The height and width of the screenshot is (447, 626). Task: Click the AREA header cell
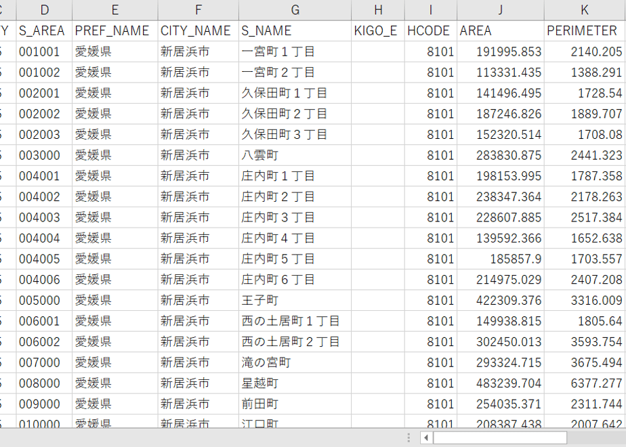[x=501, y=30]
